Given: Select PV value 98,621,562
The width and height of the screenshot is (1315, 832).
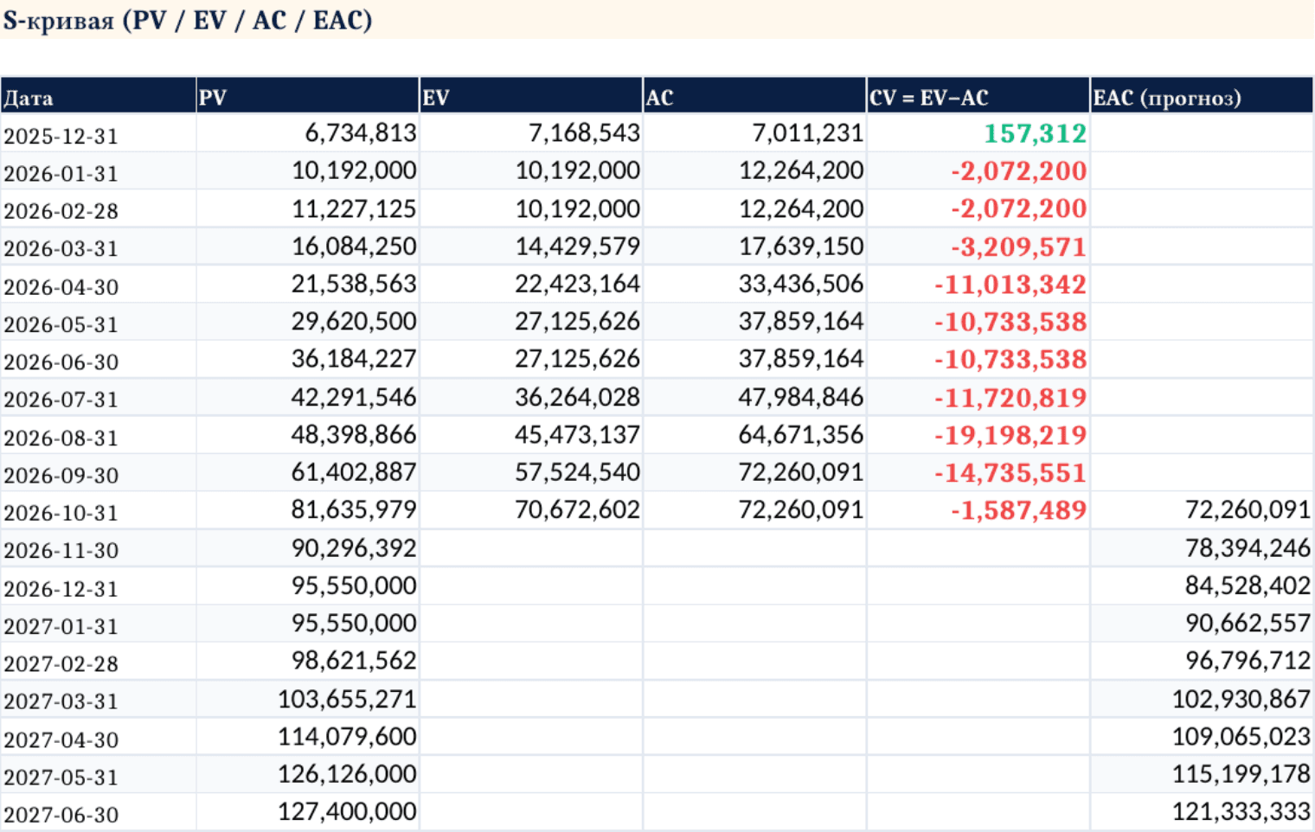Looking at the screenshot, I should tap(354, 661).
